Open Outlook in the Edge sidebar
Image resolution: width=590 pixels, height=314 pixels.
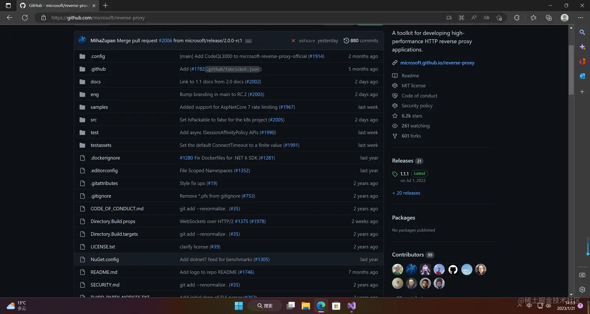[x=582, y=76]
